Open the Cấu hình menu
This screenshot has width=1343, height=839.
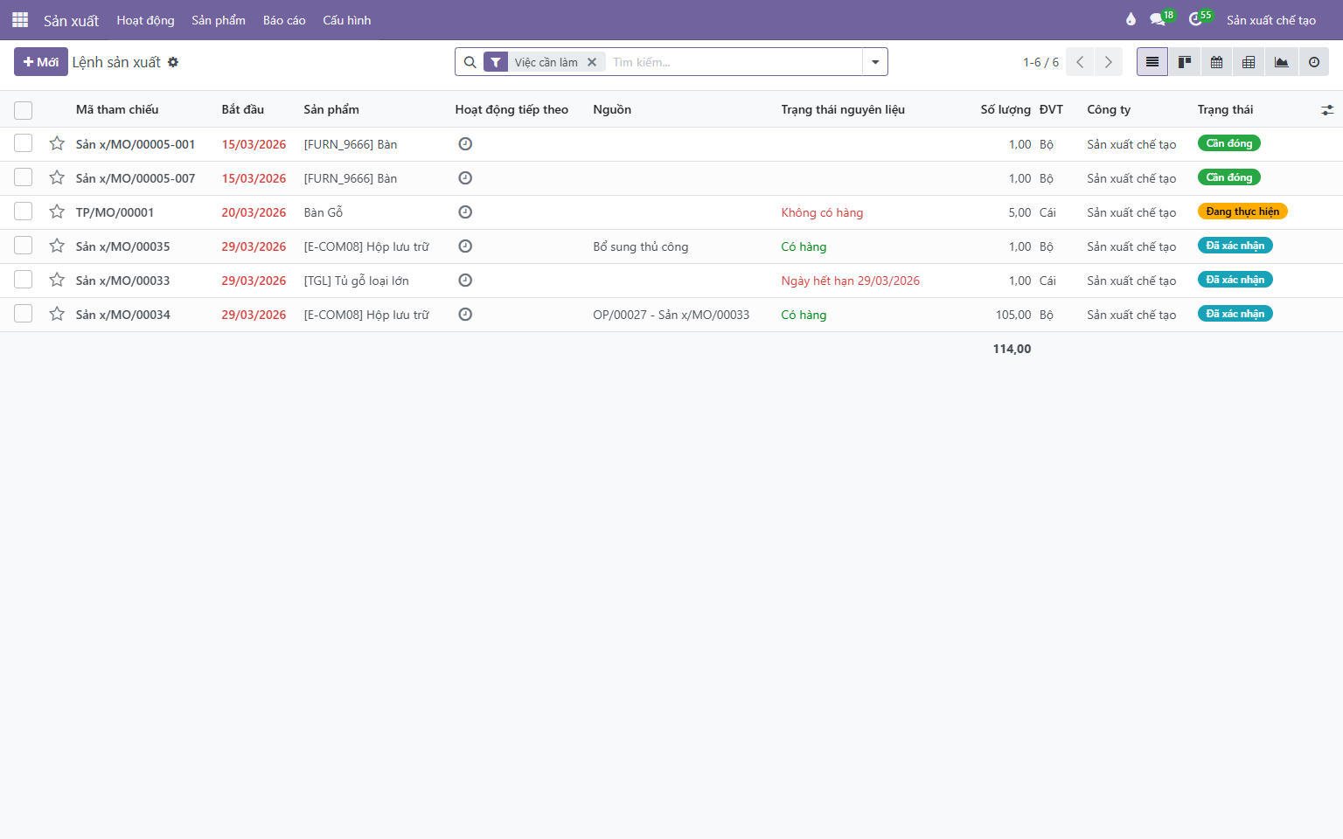pos(347,20)
